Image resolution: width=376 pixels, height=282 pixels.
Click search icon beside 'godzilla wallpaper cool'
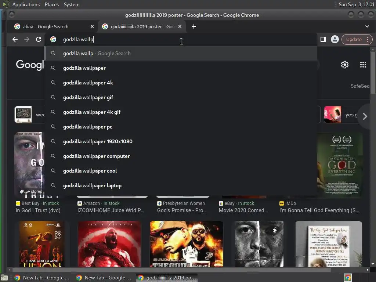[x=53, y=171]
